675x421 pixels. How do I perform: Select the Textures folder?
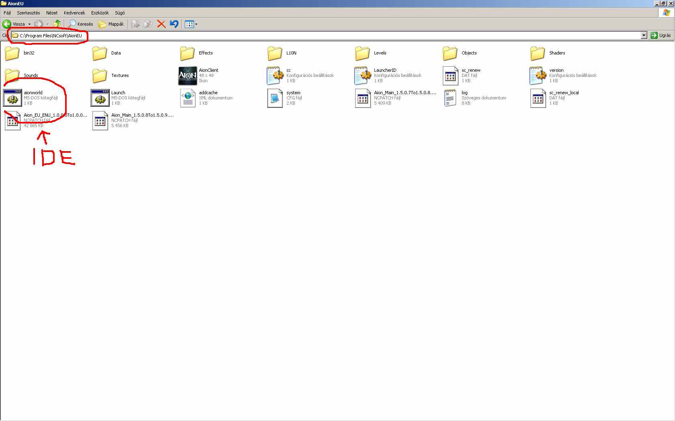pyautogui.click(x=100, y=75)
